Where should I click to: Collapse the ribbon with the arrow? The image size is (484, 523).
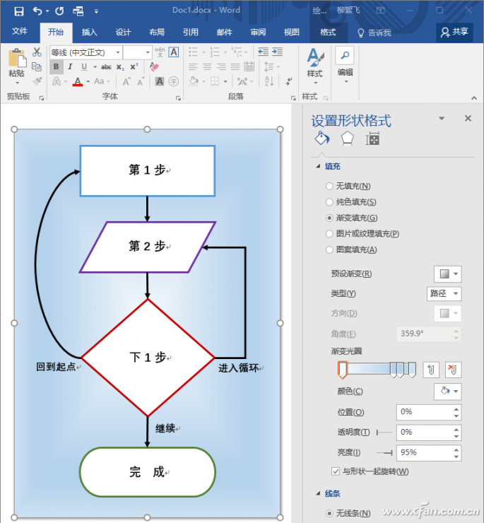(474, 98)
